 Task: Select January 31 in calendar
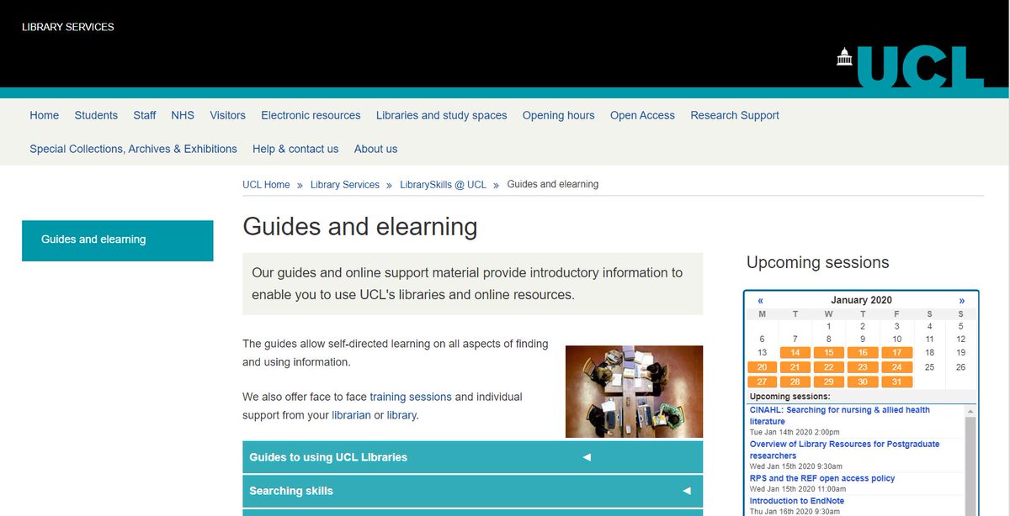[x=897, y=382]
